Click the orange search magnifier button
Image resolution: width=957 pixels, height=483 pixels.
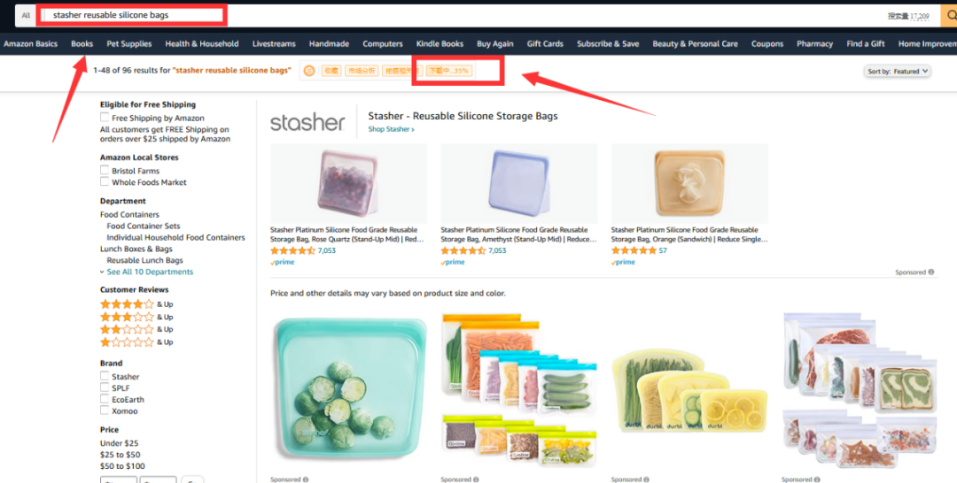[950, 16]
